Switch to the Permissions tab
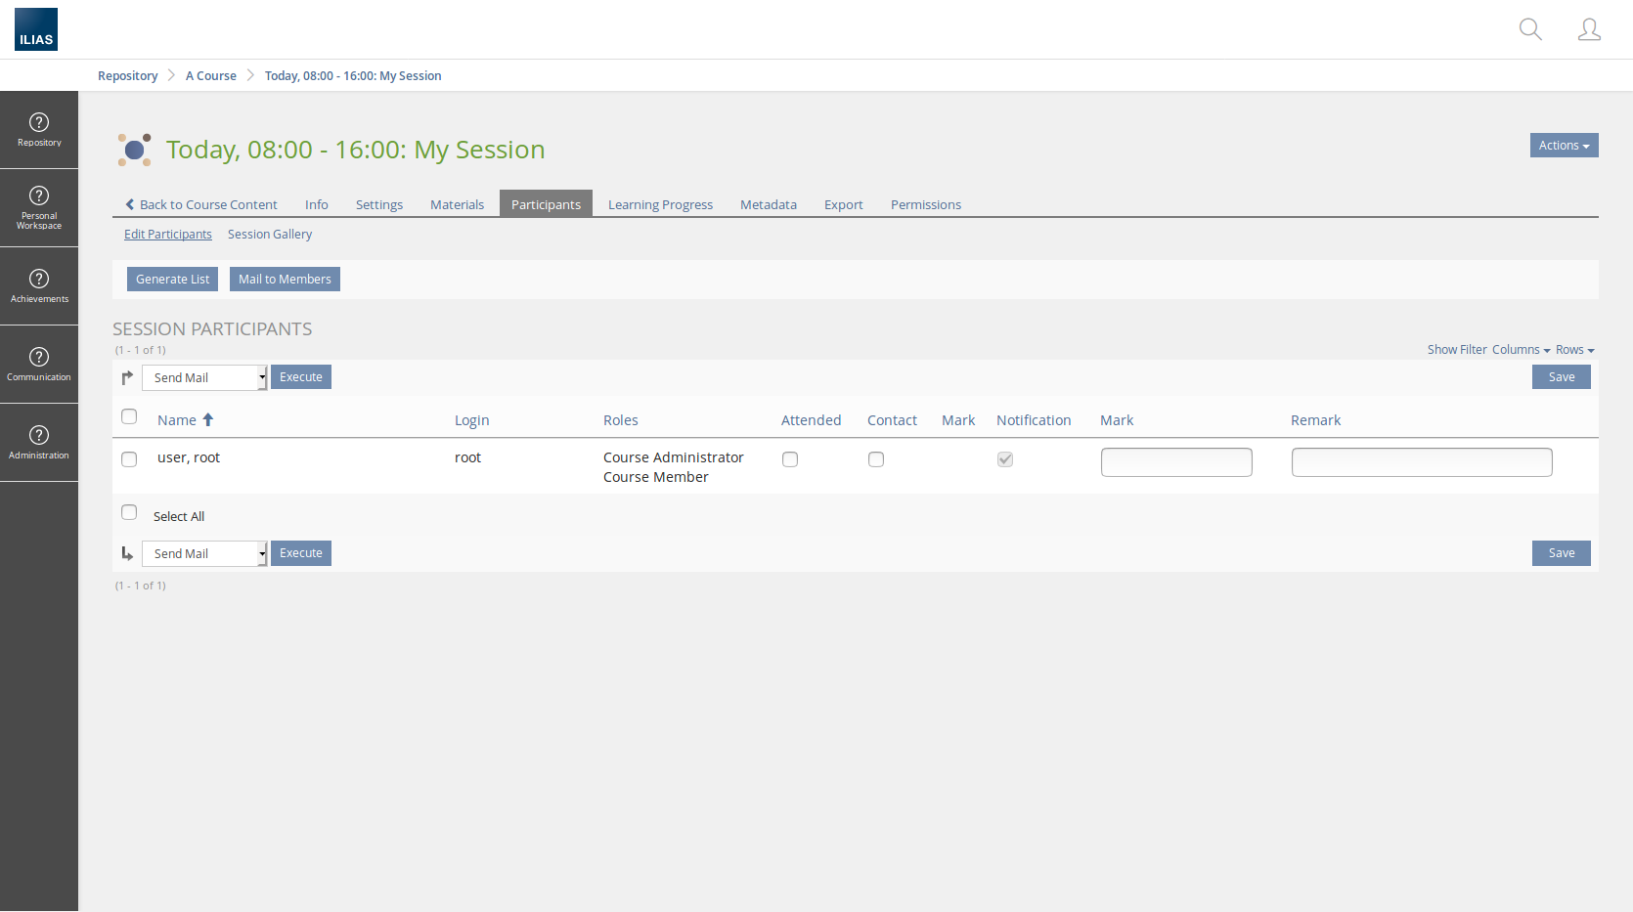Viewport: 1633px width, 912px height. (925, 204)
